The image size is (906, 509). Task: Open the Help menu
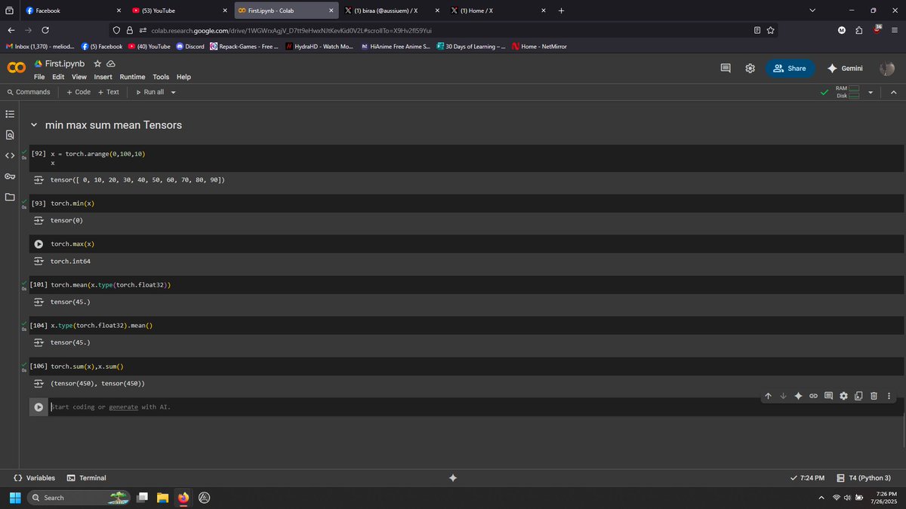tap(183, 77)
